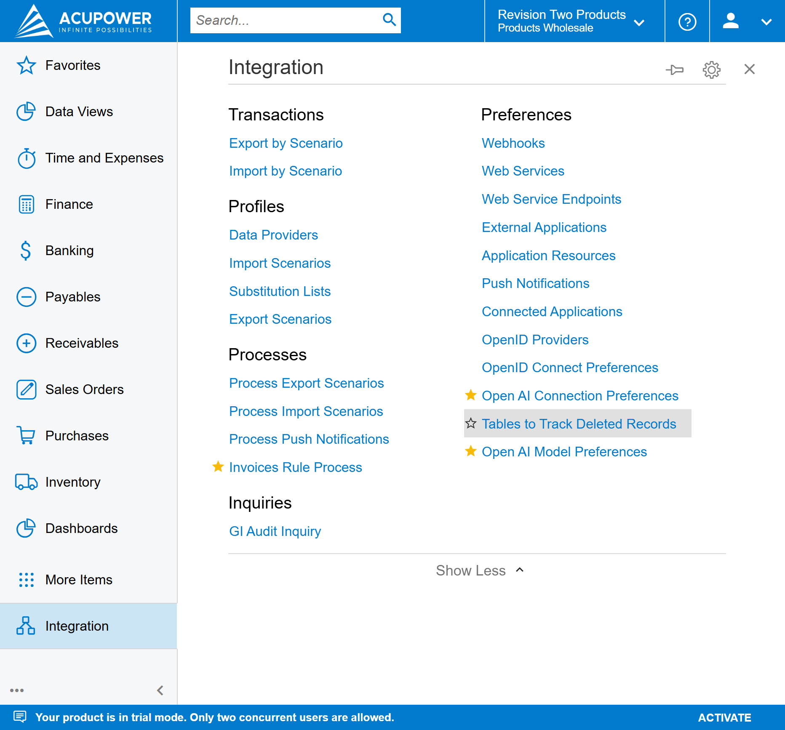
Task: Open GI Audit Inquiry
Action: point(275,531)
